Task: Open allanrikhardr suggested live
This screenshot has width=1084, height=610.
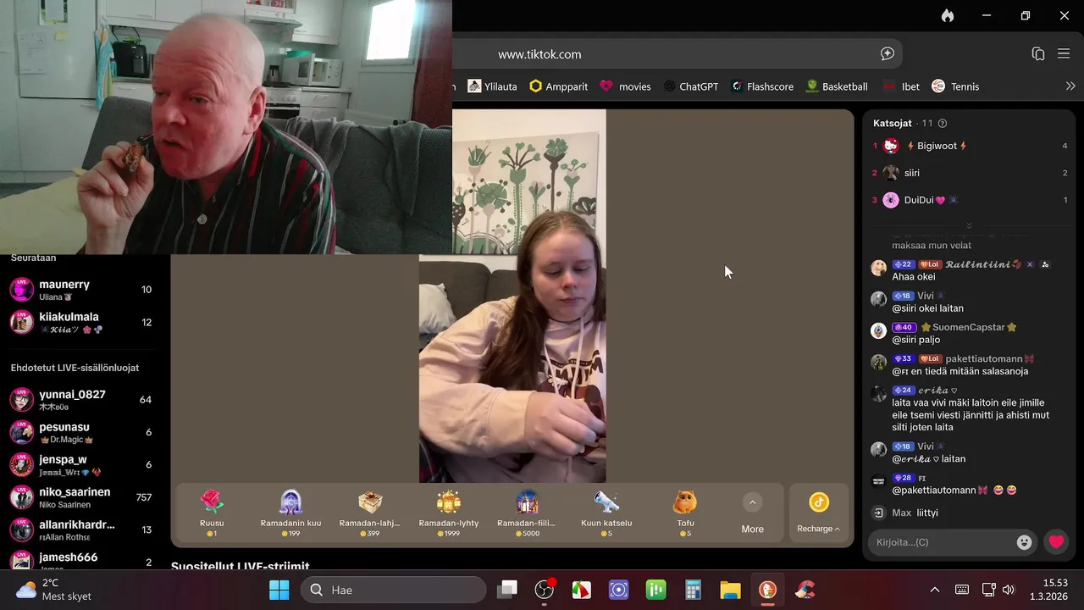Action: (81, 530)
